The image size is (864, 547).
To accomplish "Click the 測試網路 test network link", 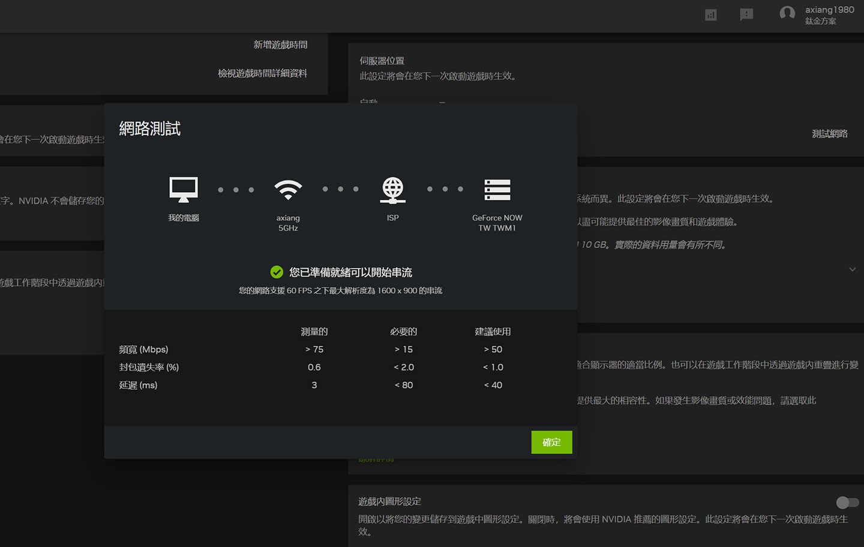I will pos(830,133).
